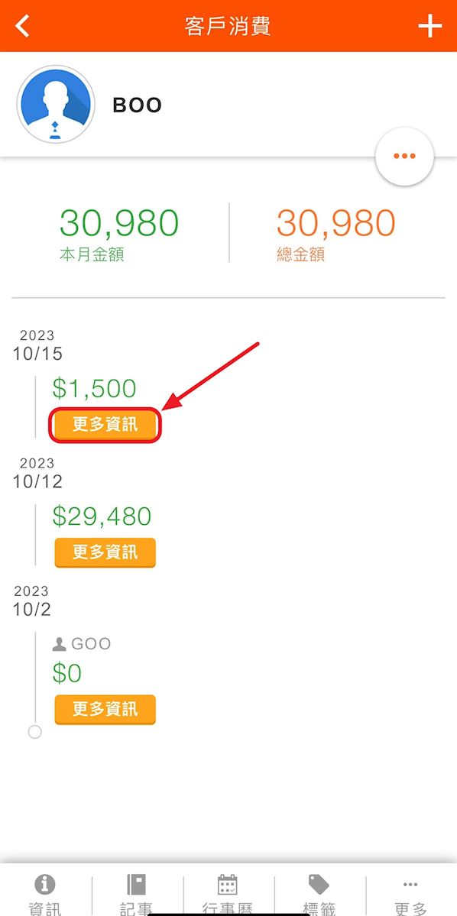The width and height of the screenshot is (457, 916).
Task: Tap the BOO profile avatar
Action: pyautogui.click(x=56, y=105)
